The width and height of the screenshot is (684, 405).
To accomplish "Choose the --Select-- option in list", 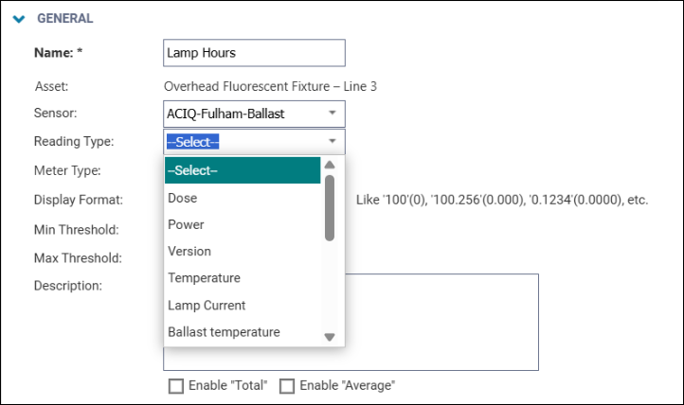I will pos(243,170).
